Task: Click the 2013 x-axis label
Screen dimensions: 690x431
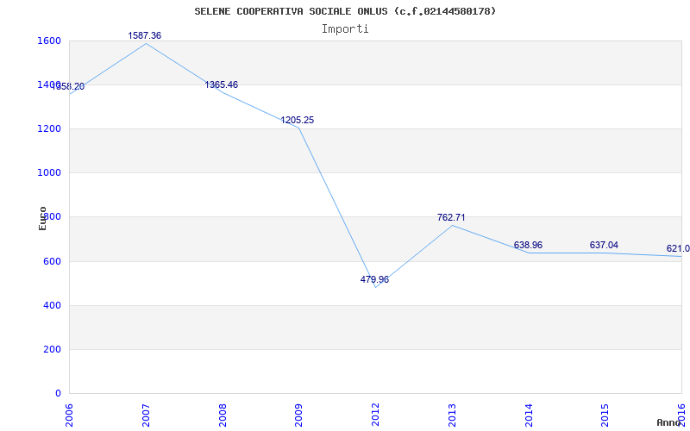Action: click(x=452, y=415)
